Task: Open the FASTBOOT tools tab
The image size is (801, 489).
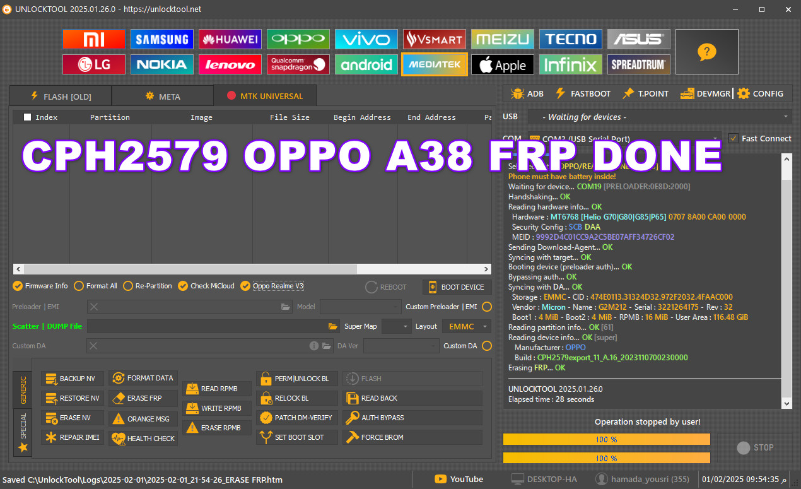Action: (x=583, y=93)
